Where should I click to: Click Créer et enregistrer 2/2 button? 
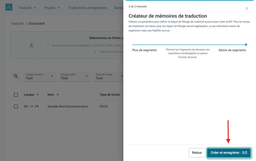[229, 153]
